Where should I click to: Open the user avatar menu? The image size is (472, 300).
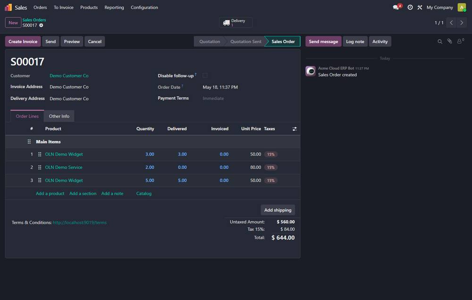[462, 7]
